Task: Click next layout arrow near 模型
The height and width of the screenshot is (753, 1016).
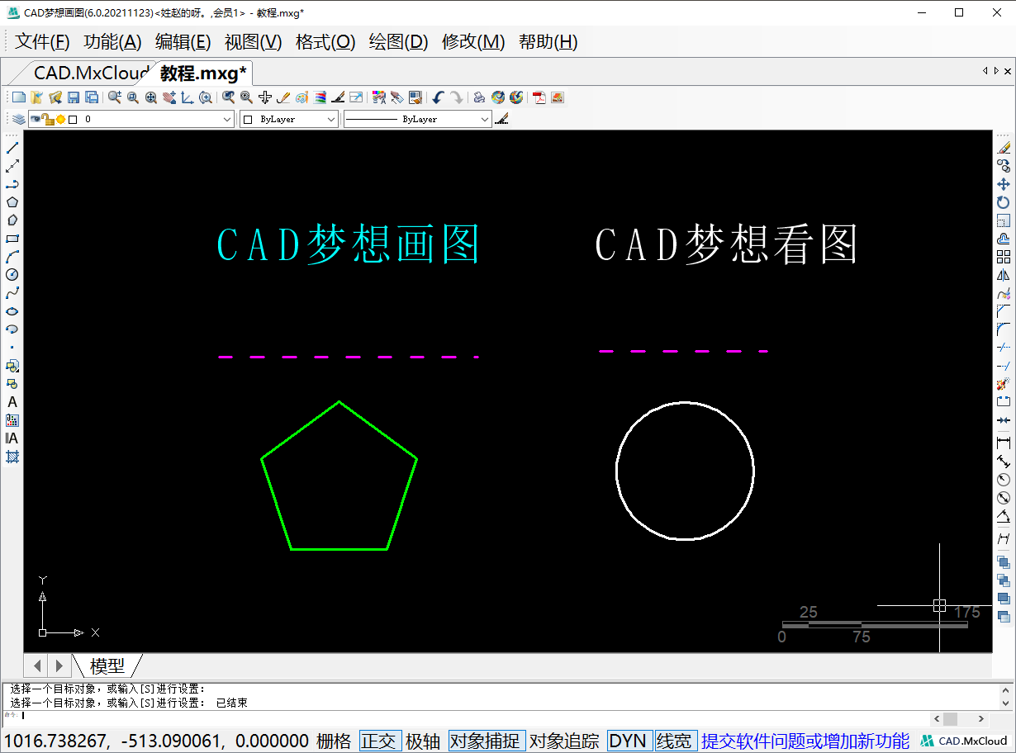Action: (x=59, y=665)
